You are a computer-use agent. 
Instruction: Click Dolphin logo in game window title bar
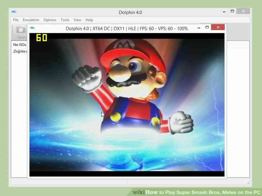coord(32,28)
